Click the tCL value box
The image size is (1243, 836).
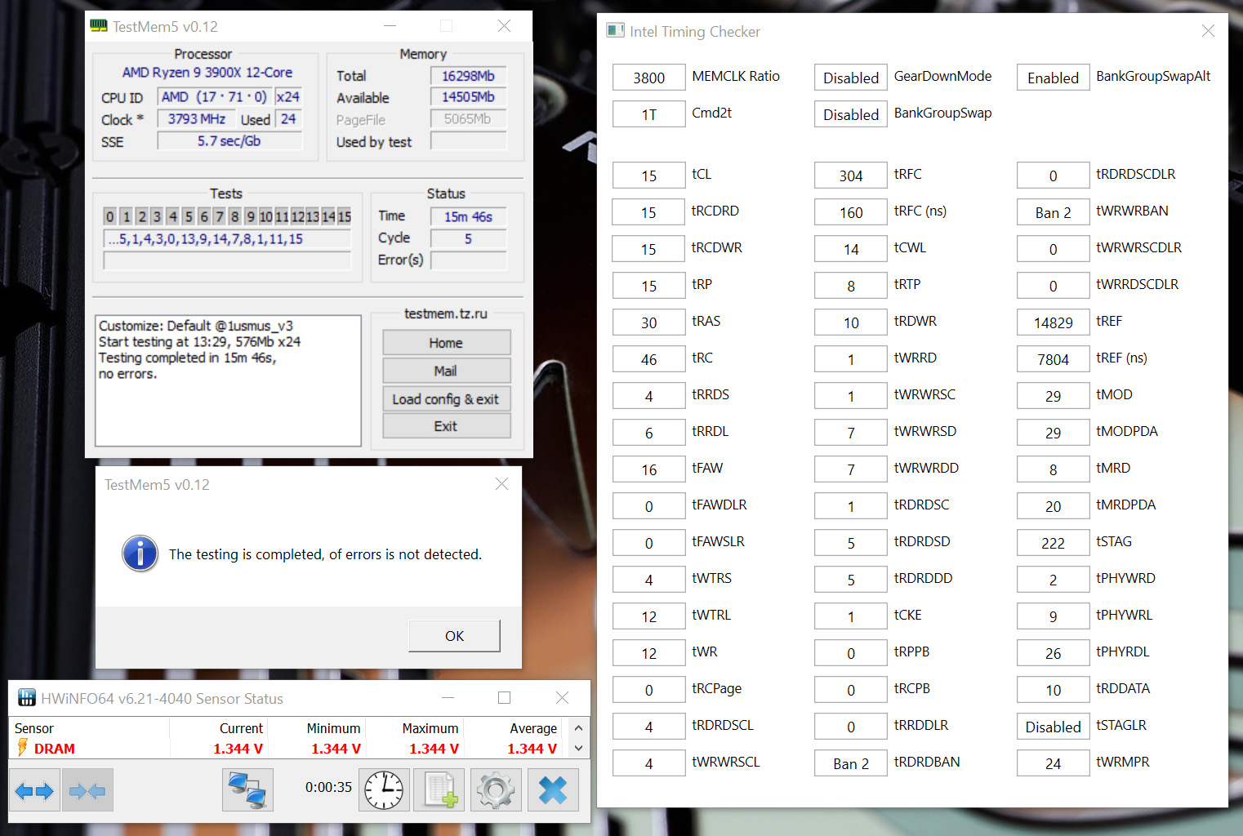coord(648,176)
